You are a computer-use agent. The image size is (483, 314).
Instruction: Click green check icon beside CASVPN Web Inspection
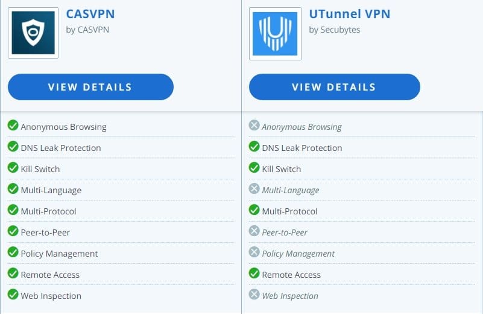[x=13, y=295]
